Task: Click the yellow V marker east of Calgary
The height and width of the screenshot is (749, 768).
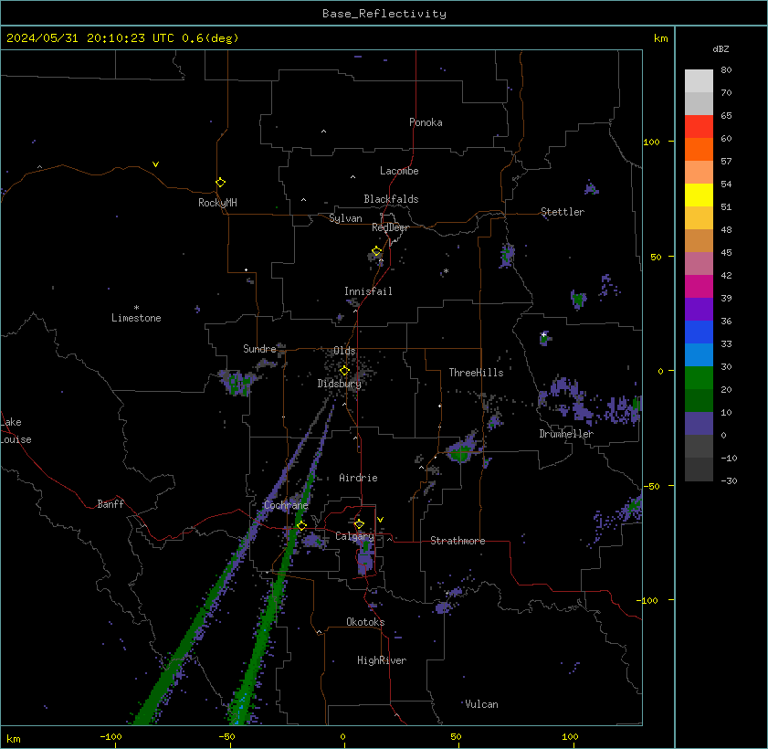Action: tap(380, 519)
